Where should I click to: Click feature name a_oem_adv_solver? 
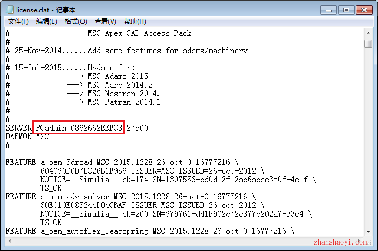(75, 197)
